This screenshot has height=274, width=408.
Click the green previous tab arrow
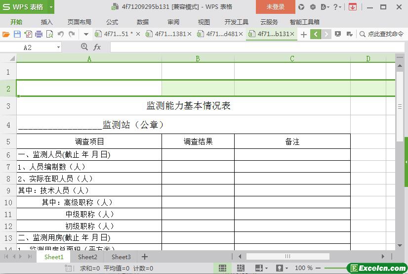tap(315, 34)
